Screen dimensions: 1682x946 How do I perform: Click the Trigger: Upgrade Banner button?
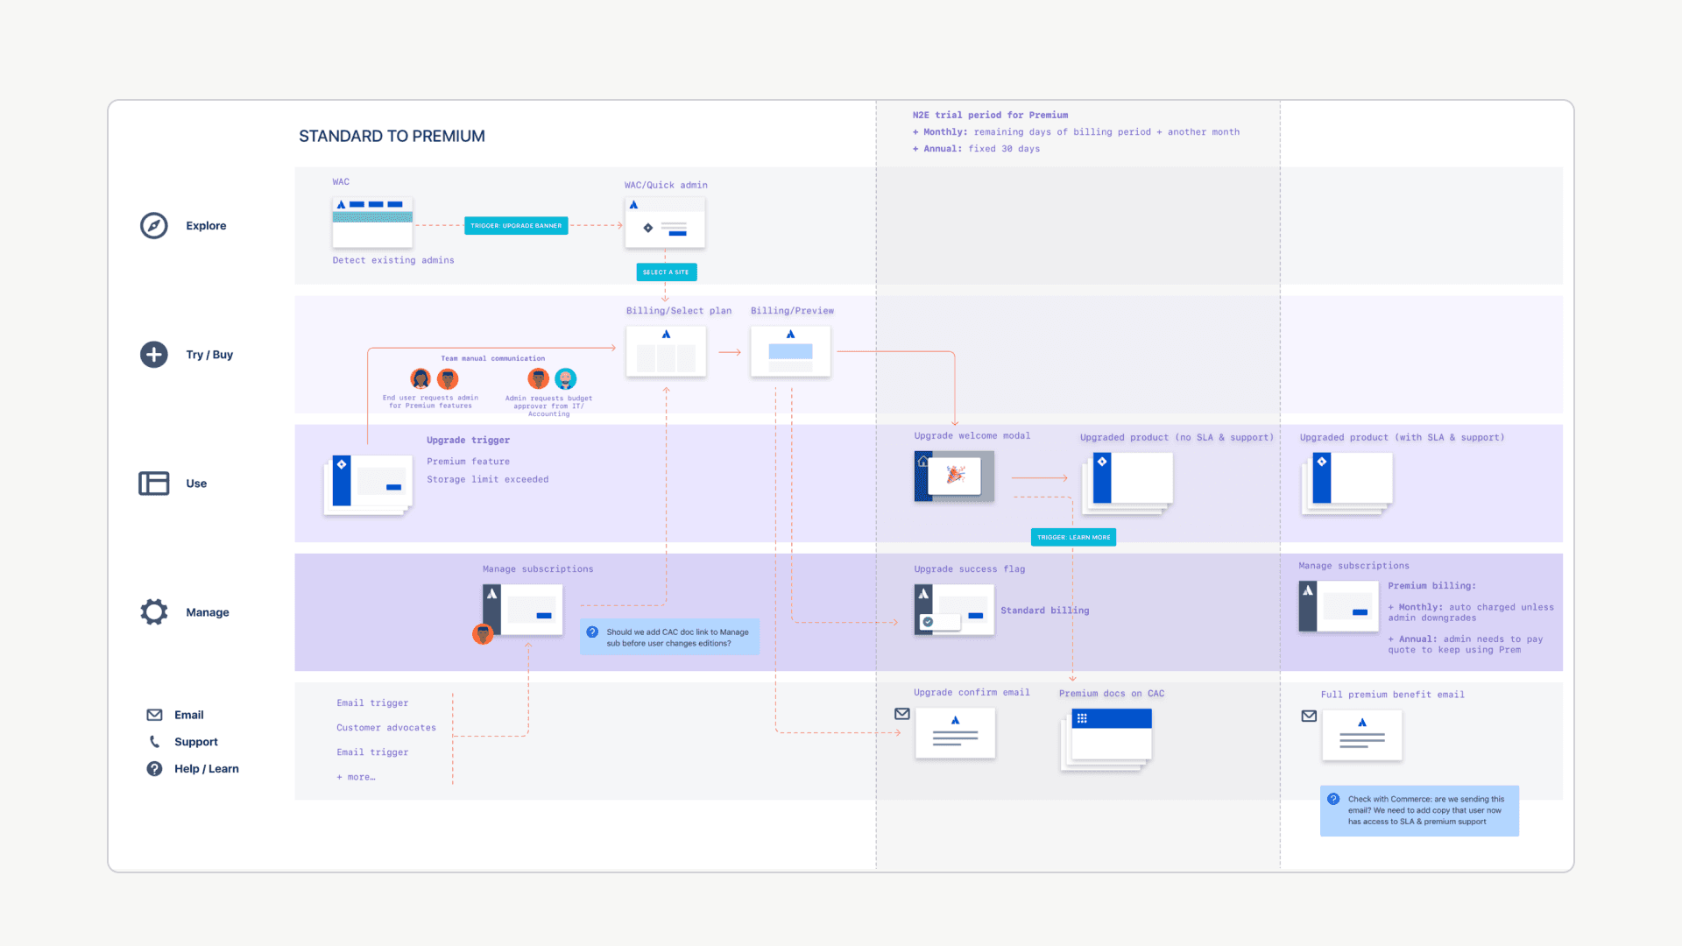click(516, 226)
